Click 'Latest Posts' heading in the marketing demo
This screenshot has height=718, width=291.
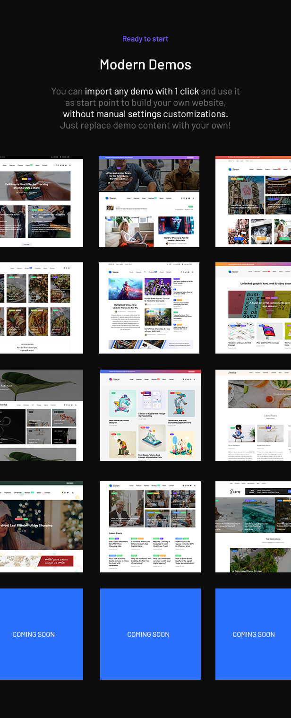coord(115,533)
